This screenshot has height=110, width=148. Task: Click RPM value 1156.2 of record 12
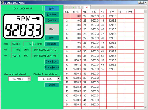[x=76, y=65]
